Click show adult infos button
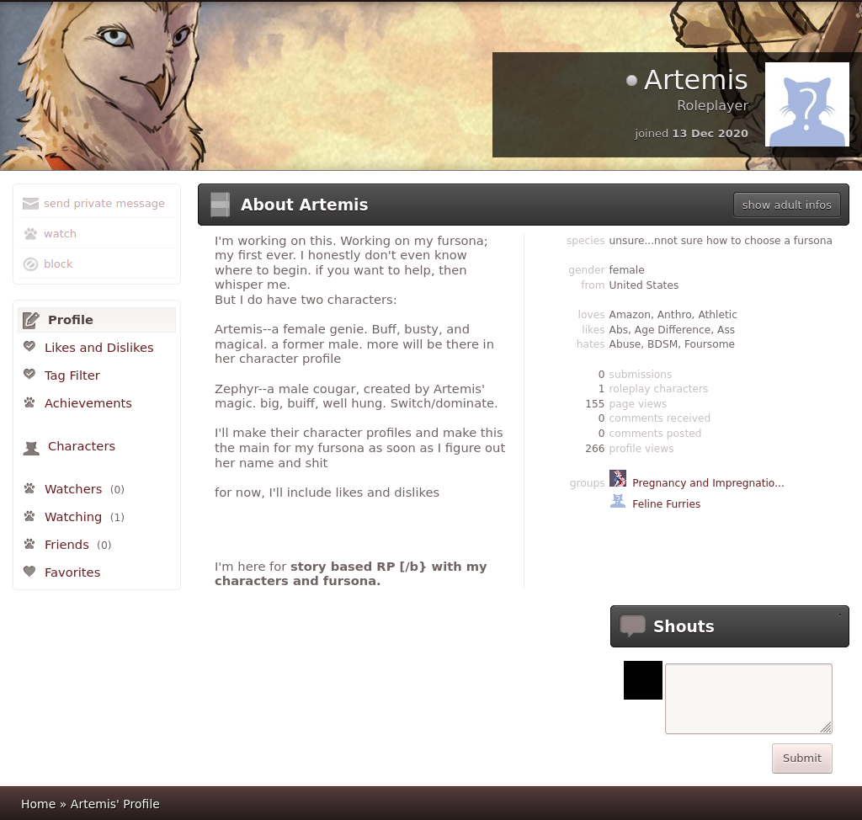Viewport: 862px width, 820px height. tap(787, 205)
